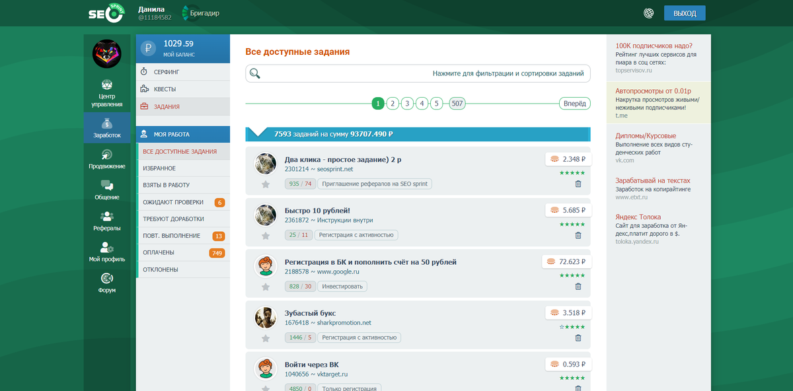This screenshot has height=391, width=793.
Task: Favorite the Два клика task with star
Action: point(266,184)
